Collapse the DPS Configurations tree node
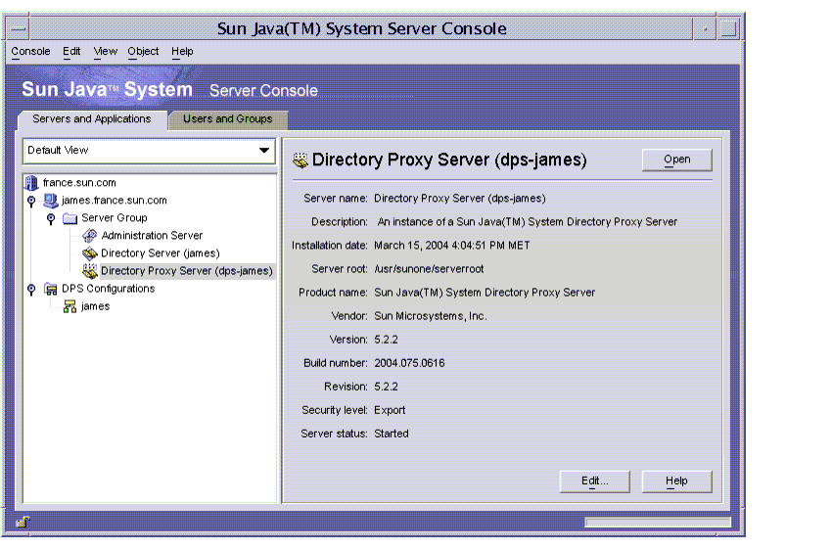This screenshot has width=832, height=549. click(x=31, y=289)
